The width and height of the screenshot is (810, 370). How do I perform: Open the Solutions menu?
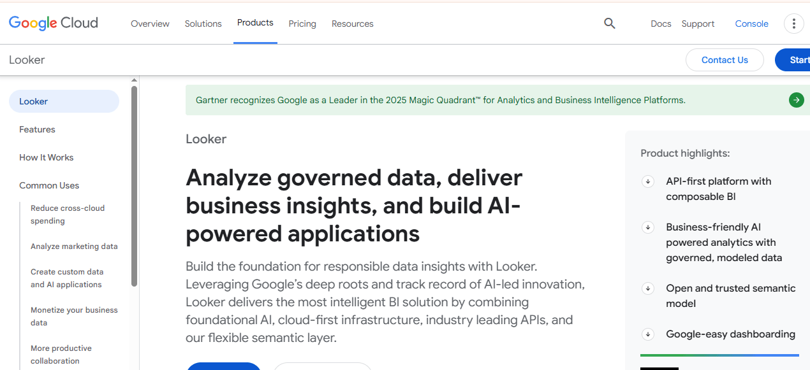[x=203, y=24]
